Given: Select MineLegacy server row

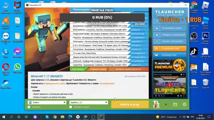Looking at the screenshot, I should tap(109, 41).
